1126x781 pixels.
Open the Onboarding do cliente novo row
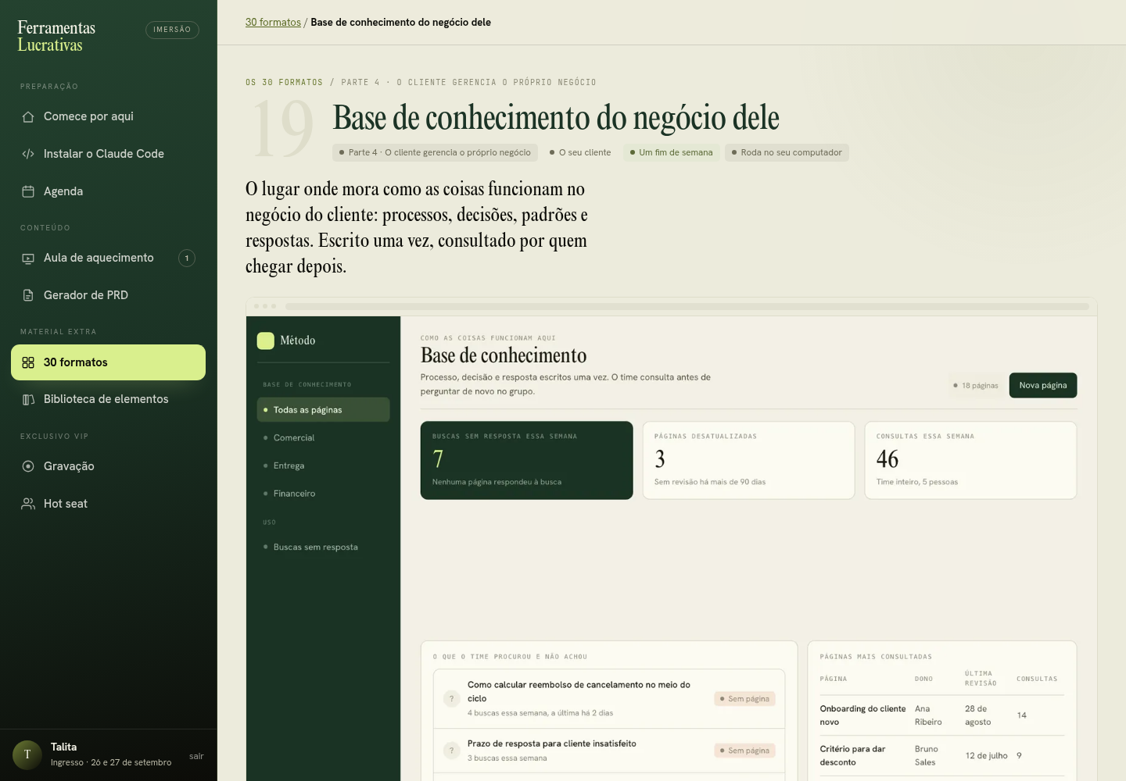[941, 715]
